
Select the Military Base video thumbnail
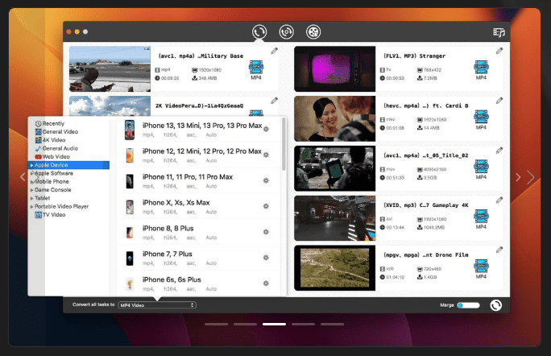coord(110,69)
